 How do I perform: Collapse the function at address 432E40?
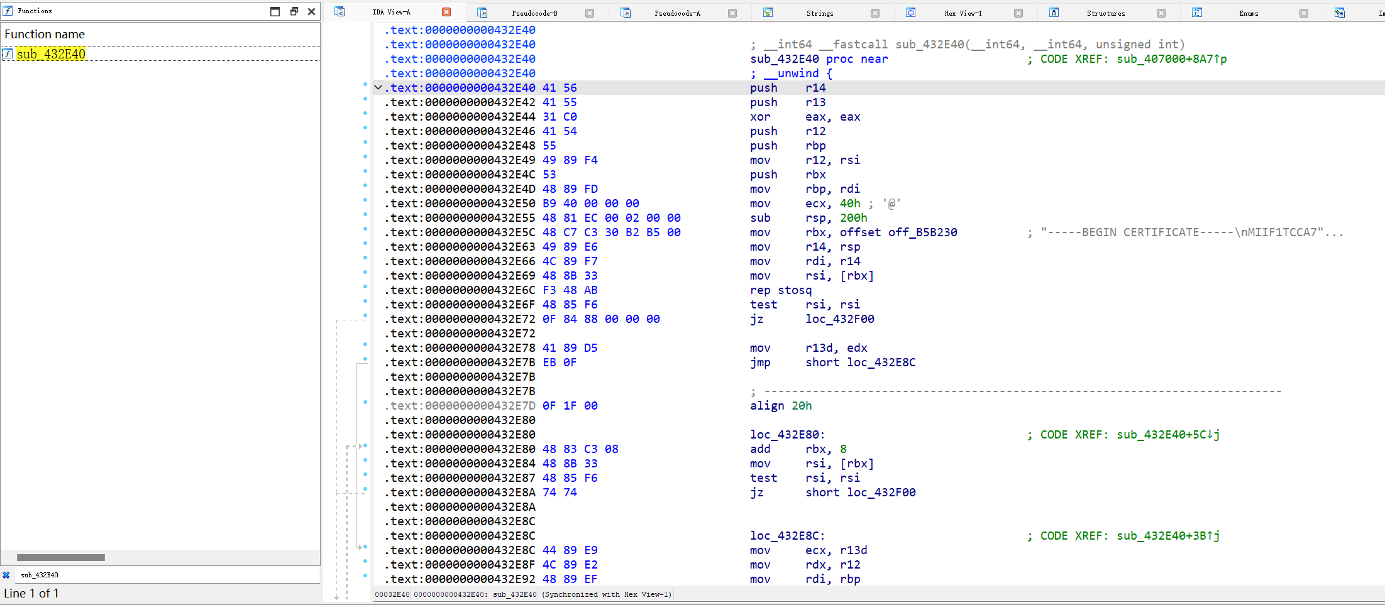point(378,88)
